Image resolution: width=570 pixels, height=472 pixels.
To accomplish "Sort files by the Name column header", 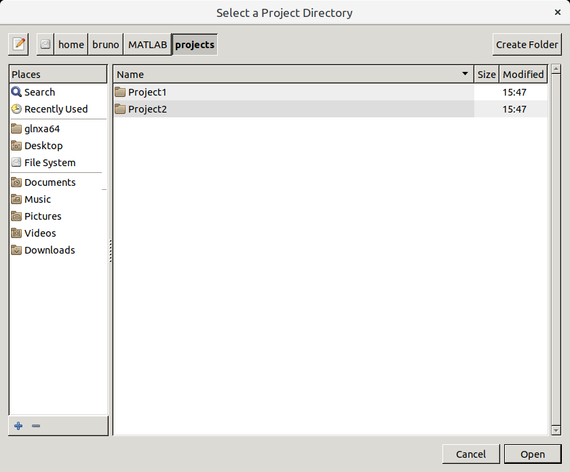I will (292, 75).
